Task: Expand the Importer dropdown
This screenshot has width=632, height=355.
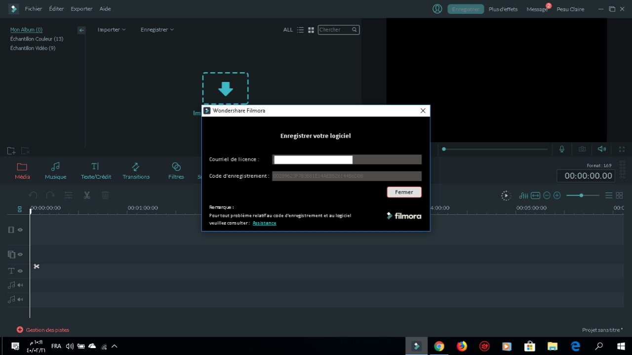Action: pos(112,30)
